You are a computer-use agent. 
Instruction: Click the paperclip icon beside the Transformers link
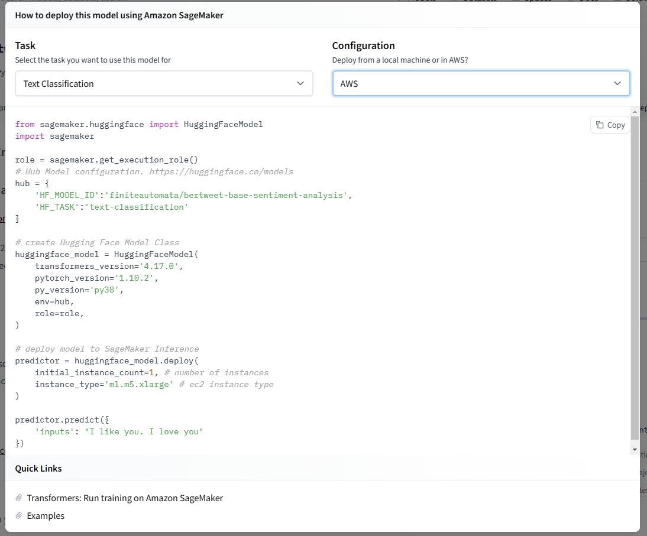click(18, 498)
